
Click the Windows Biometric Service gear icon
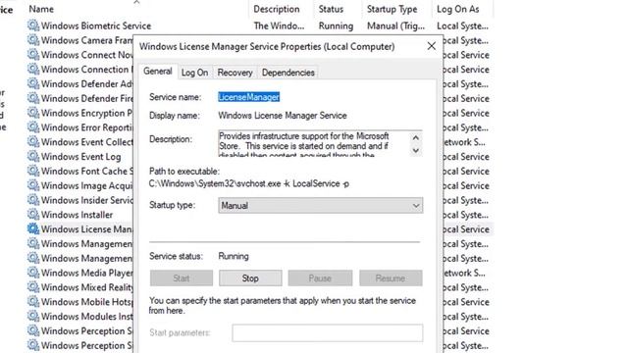(33, 25)
